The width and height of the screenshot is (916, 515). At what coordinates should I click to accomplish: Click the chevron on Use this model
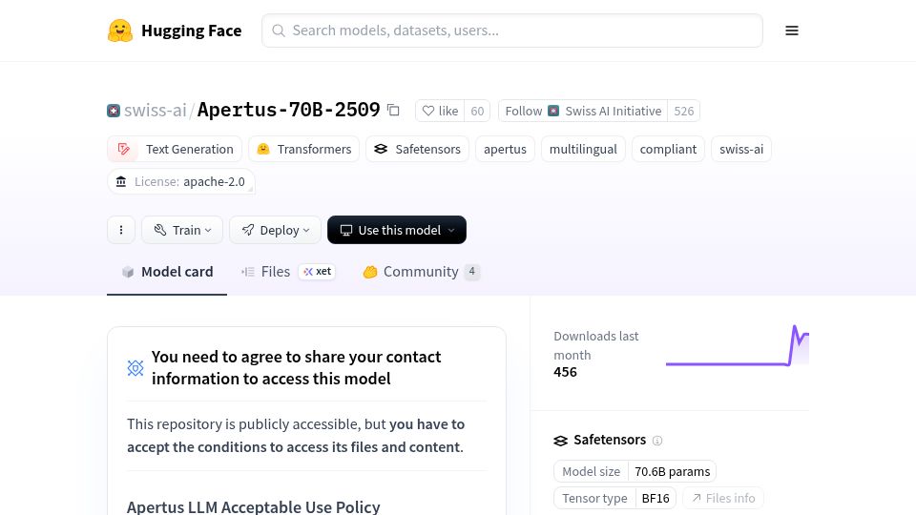(451, 231)
